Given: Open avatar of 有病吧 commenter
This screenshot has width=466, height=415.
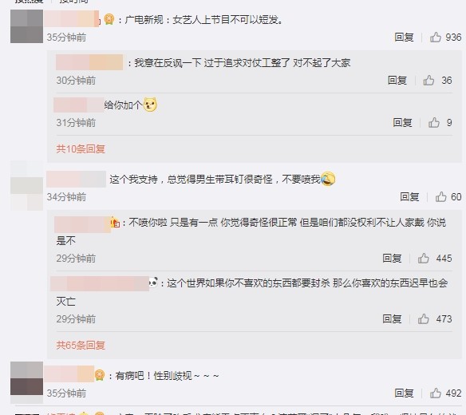Looking at the screenshot, I should pos(27,378).
